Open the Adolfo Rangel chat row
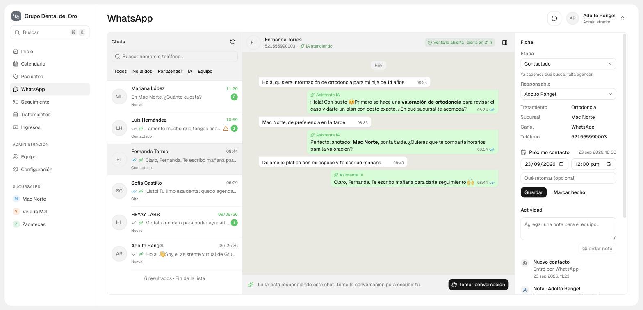This screenshot has width=643, height=310. pyautogui.click(x=175, y=254)
